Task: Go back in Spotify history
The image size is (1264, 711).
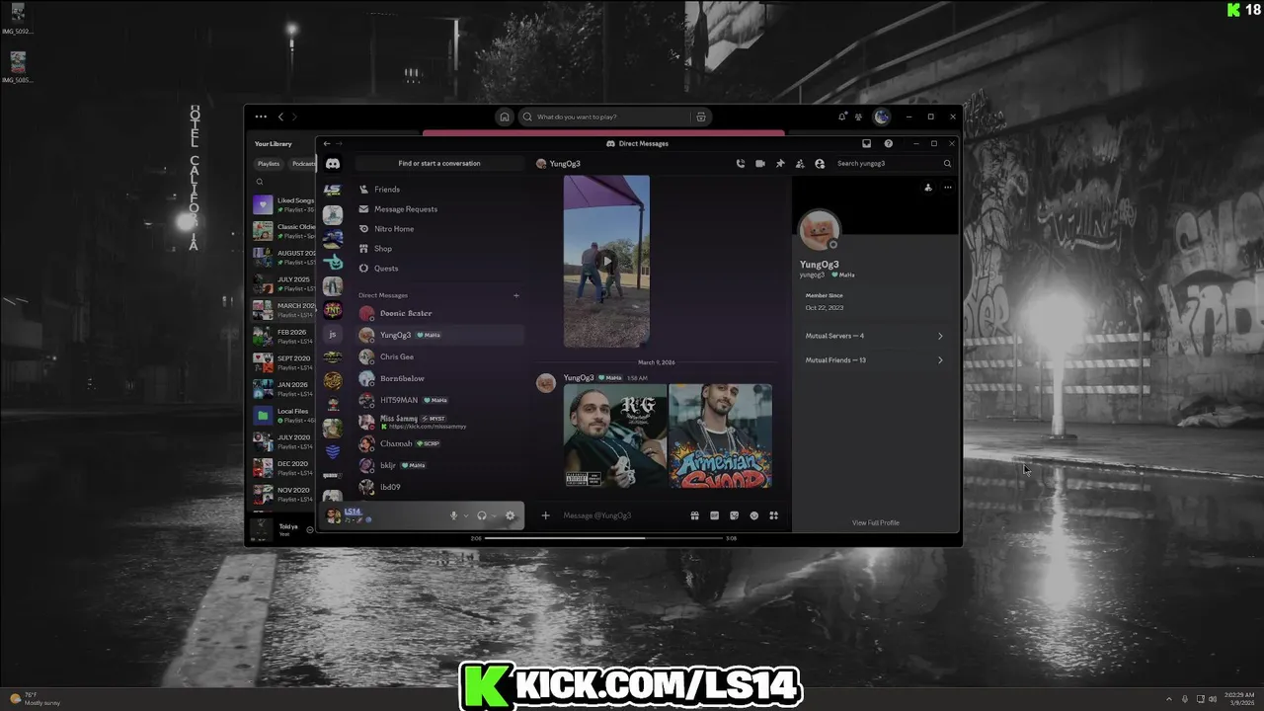Action: pos(280,117)
